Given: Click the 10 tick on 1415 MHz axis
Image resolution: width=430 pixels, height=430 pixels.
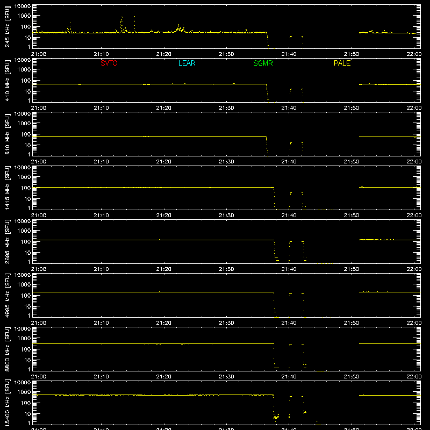Looking at the screenshot, I should pos(27,199).
